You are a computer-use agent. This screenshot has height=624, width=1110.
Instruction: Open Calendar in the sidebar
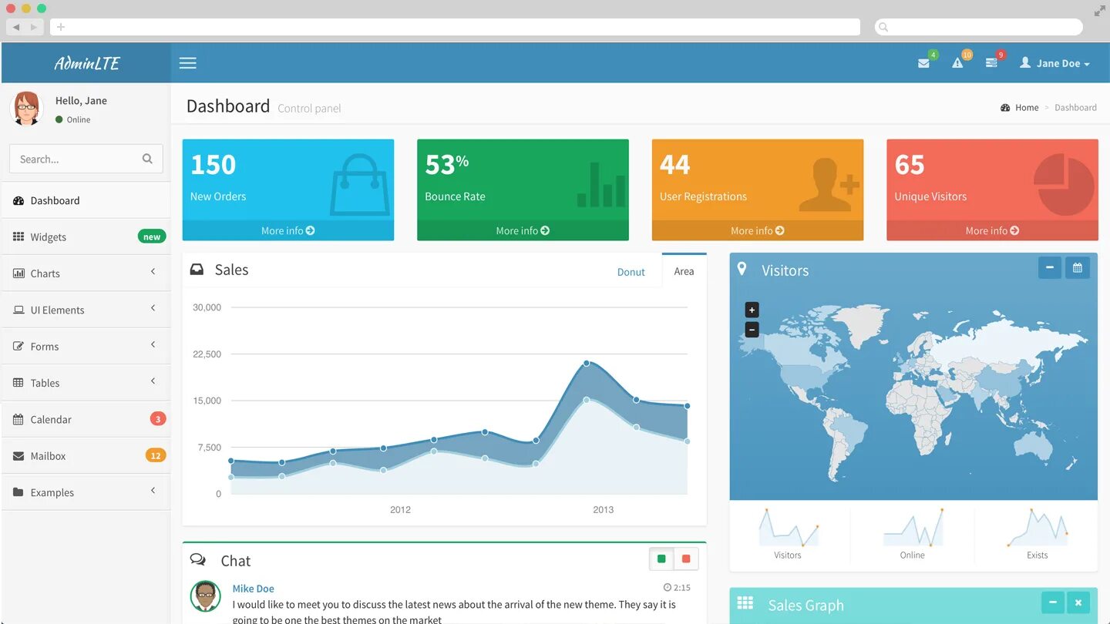click(86, 419)
